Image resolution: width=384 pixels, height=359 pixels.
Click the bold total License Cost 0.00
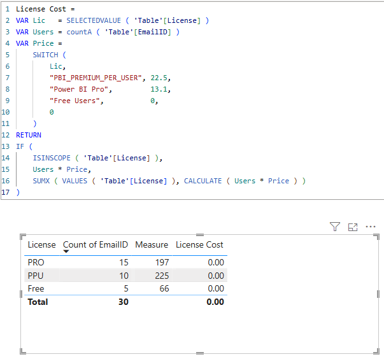(x=215, y=302)
